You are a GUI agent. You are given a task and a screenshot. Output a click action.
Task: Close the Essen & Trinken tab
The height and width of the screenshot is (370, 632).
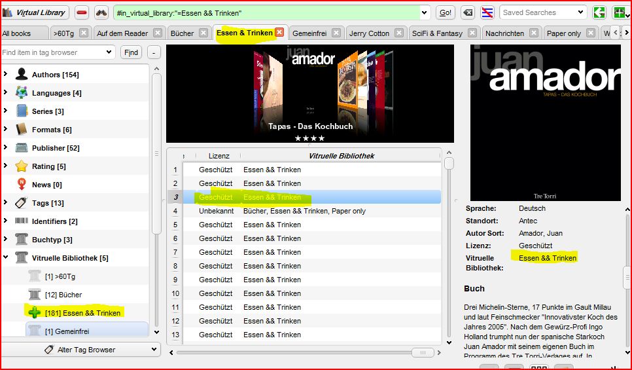pos(279,33)
